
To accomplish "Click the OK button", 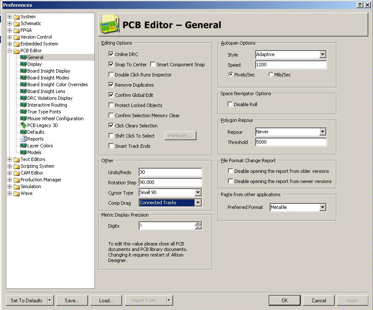I will click(x=285, y=301).
